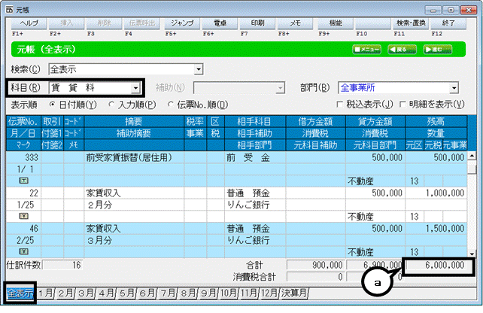Click the 残高 column header
Screen dimensions: 483x313
point(436,121)
